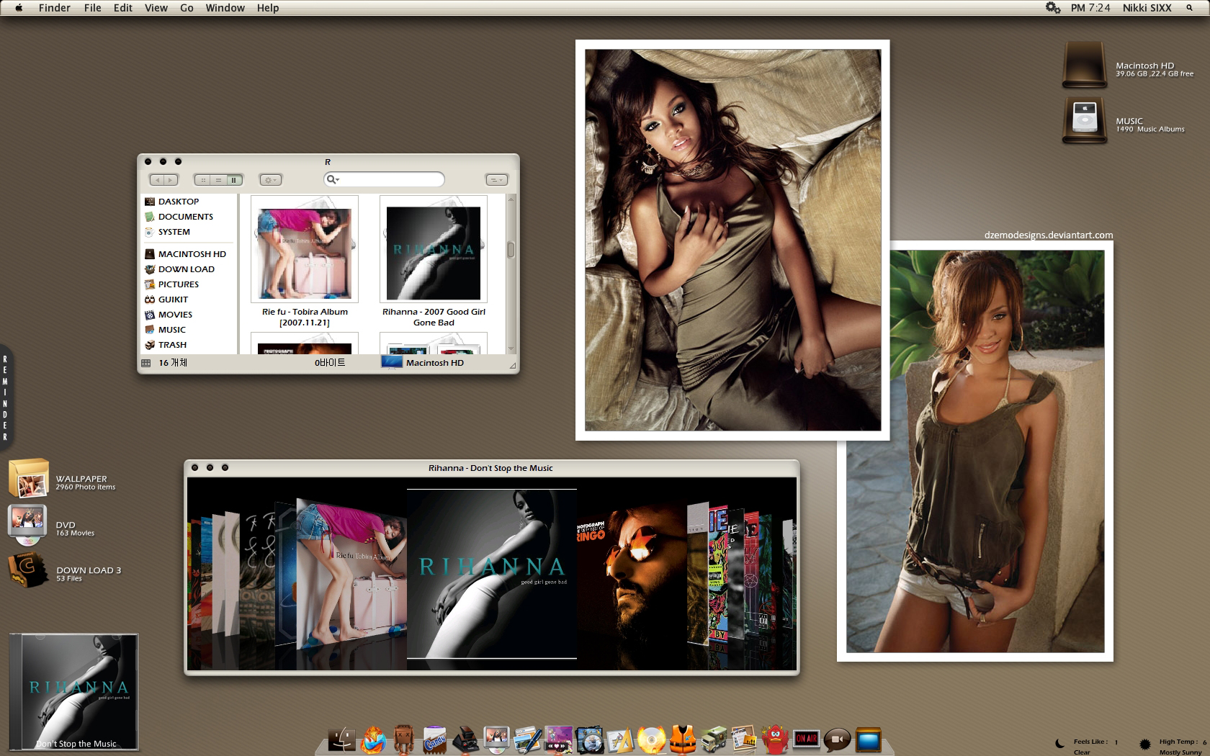Open the ON AIR sign dock icon
Image resolution: width=1210 pixels, height=756 pixels.
pos(806,739)
